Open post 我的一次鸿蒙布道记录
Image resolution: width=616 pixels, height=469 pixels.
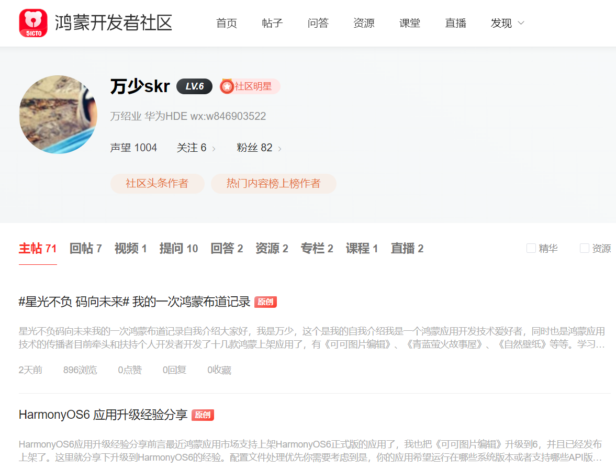[135, 302]
